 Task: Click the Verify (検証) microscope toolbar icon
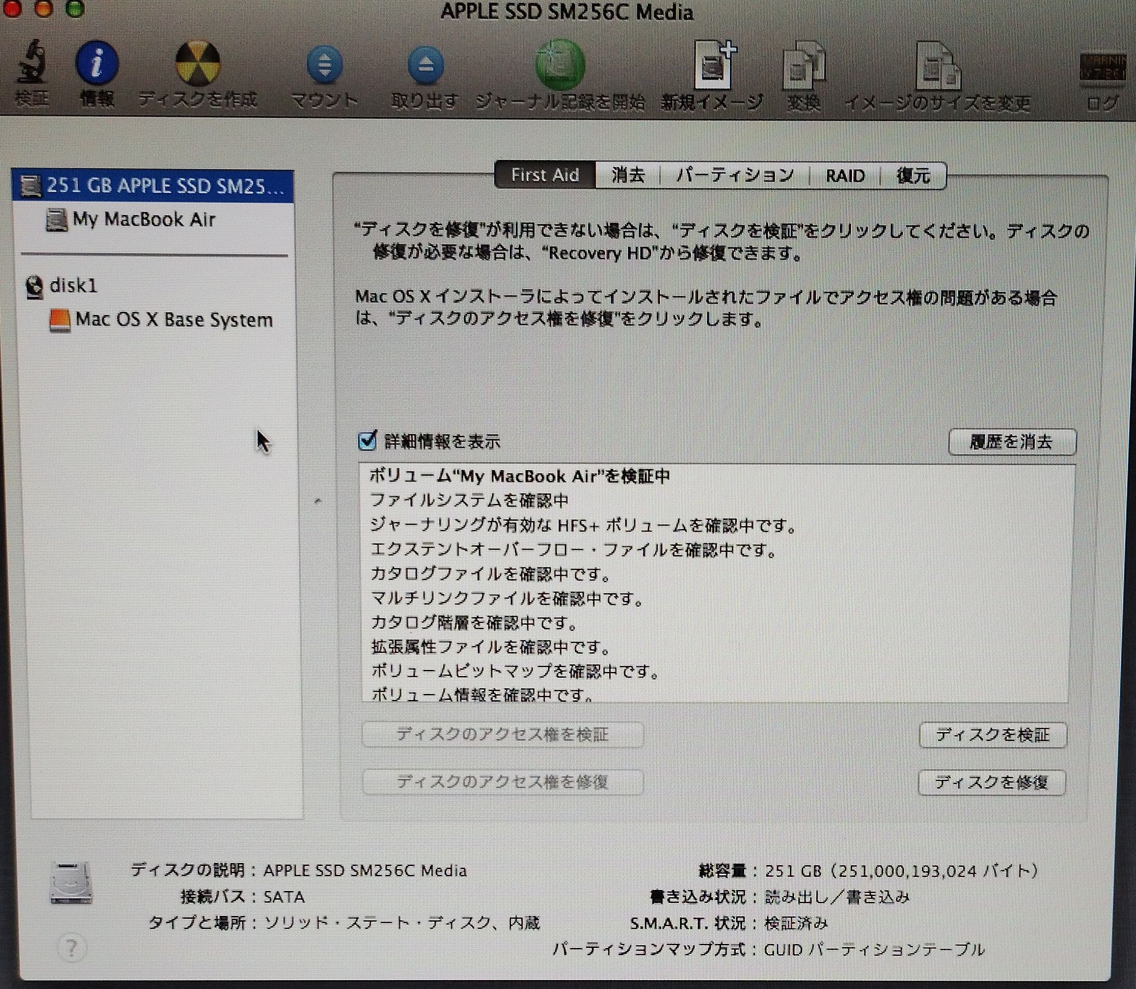(32, 63)
